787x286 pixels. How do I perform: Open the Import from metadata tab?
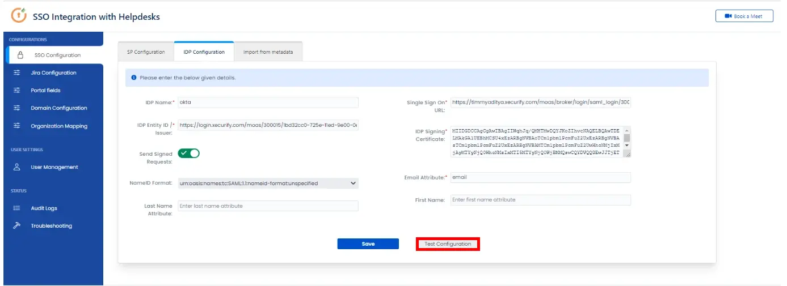[x=268, y=52]
